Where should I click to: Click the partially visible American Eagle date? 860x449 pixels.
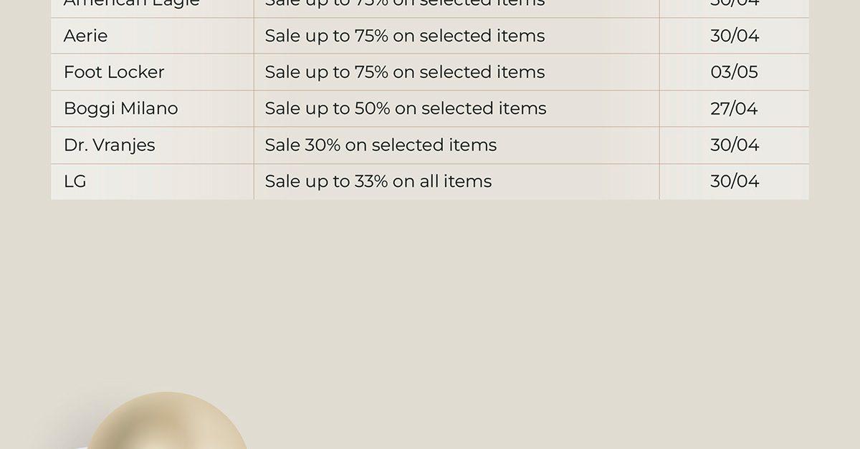tap(735, 4)
